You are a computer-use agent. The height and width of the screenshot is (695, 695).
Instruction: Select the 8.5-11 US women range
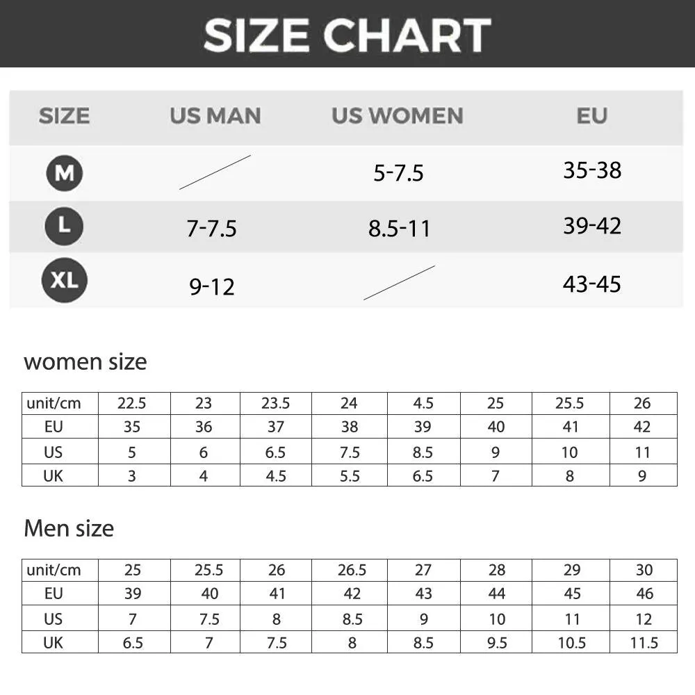point(399,229)
